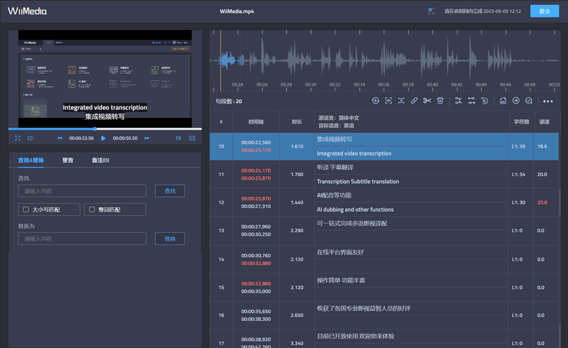Click the highlighted blue waveform segment

(x=230, y=60)
